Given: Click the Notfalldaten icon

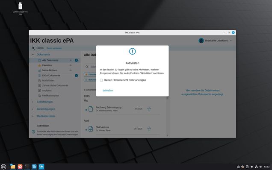Looking at the screenshot, I should pyautogui.click(x=39, y=81).
